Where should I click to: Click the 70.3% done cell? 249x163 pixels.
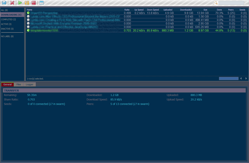point(219,13)
